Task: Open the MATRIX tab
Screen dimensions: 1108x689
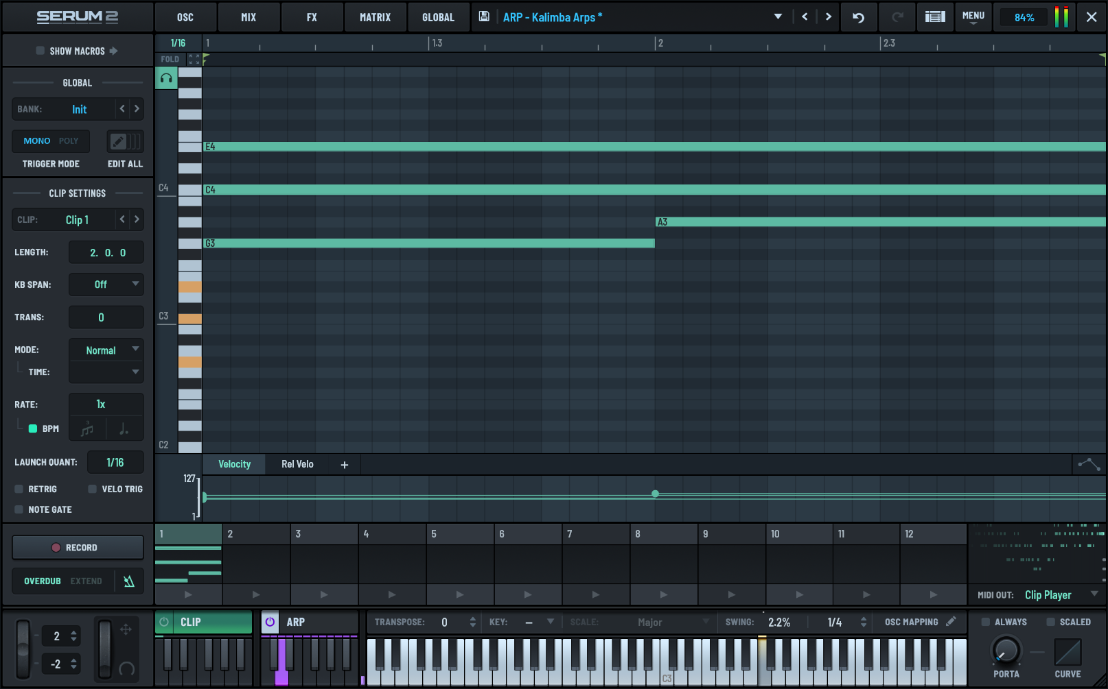Action: [x=375, y=17]
